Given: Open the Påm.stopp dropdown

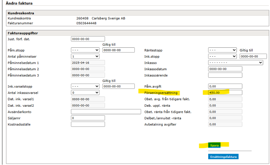Looking at the screenshot, I should [85, 50].
